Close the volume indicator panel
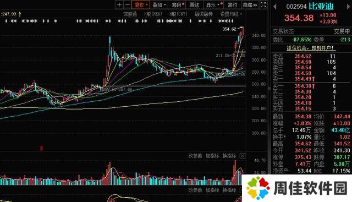The height and width of the screenshot is (202, 352). (243, 156)
